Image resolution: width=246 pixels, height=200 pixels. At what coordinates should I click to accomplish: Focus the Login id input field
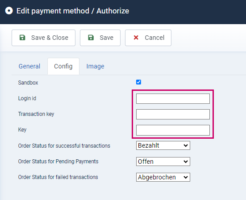173,99
